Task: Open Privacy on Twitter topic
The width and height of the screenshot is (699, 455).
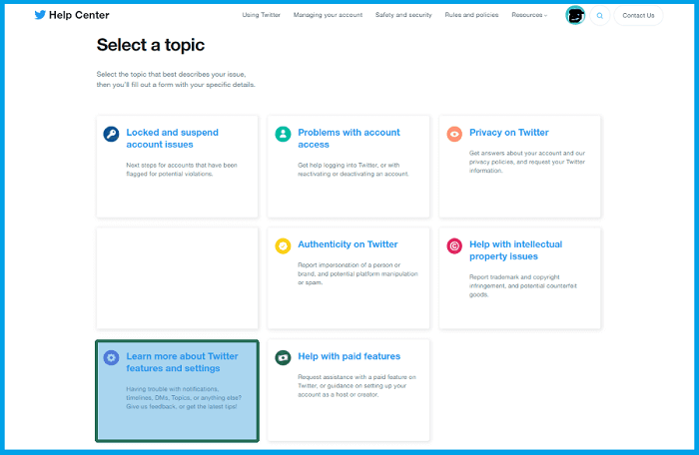Action: click(508, 133)
